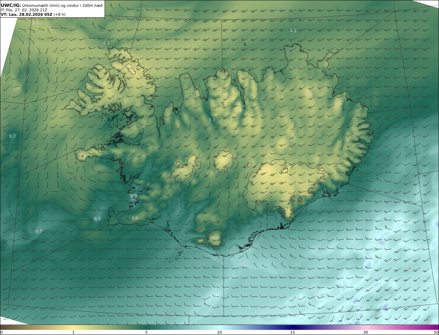Click the 10 tick on the colour scale

click(x=219, y=332)
